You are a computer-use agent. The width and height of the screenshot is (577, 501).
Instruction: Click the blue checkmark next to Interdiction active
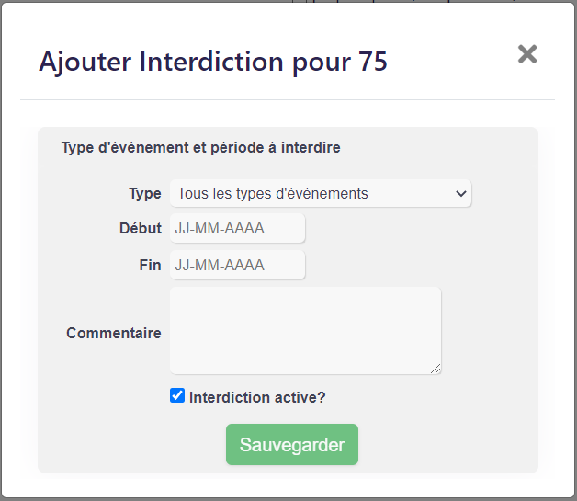pos(177,395)
